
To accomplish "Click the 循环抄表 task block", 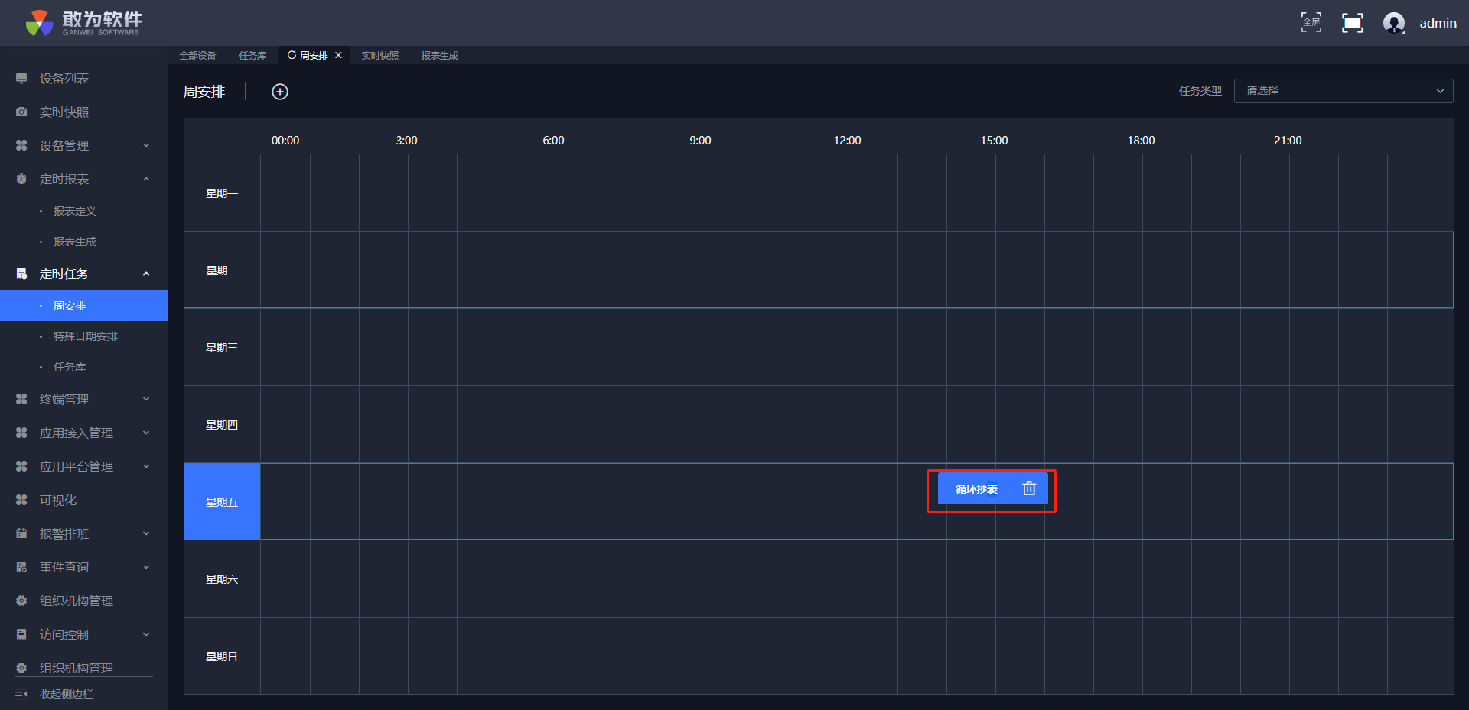I will tap(976, 489).
